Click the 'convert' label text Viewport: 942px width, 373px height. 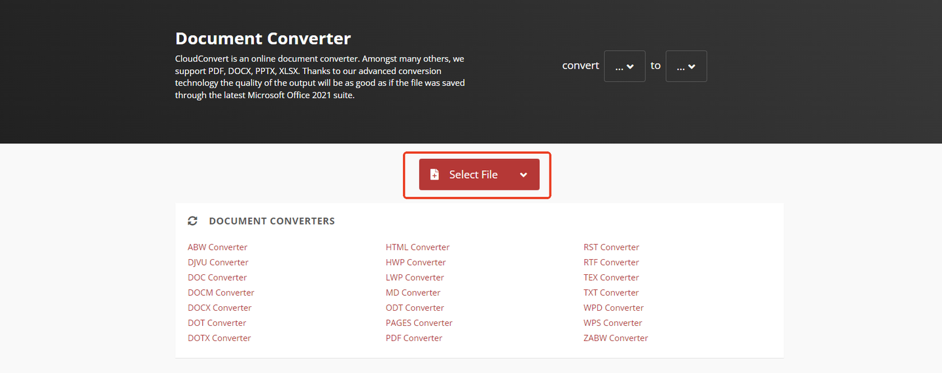[x=581, y=65]
